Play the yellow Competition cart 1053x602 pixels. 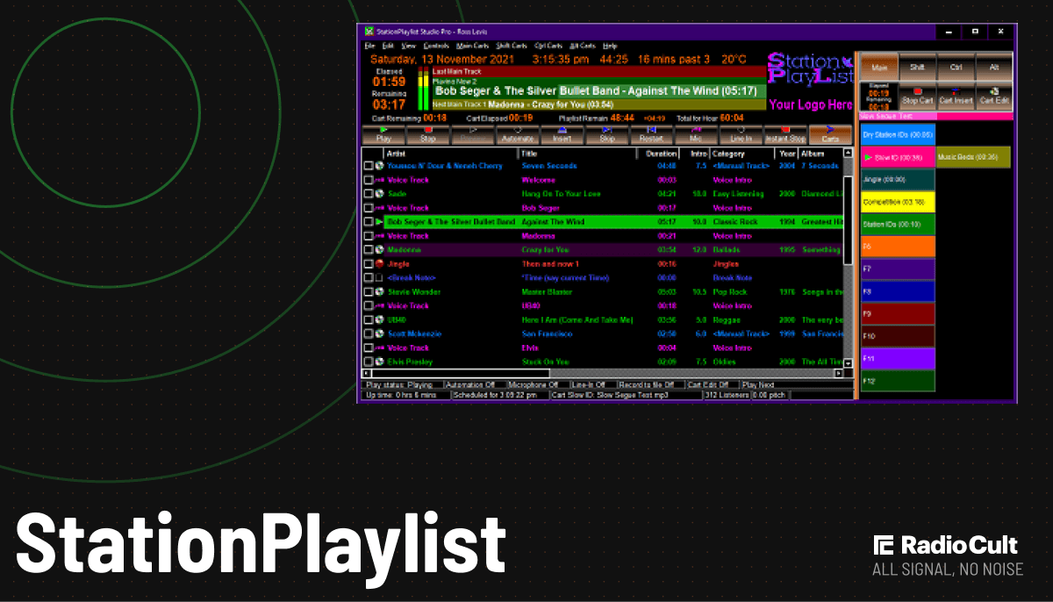point(897,202)
